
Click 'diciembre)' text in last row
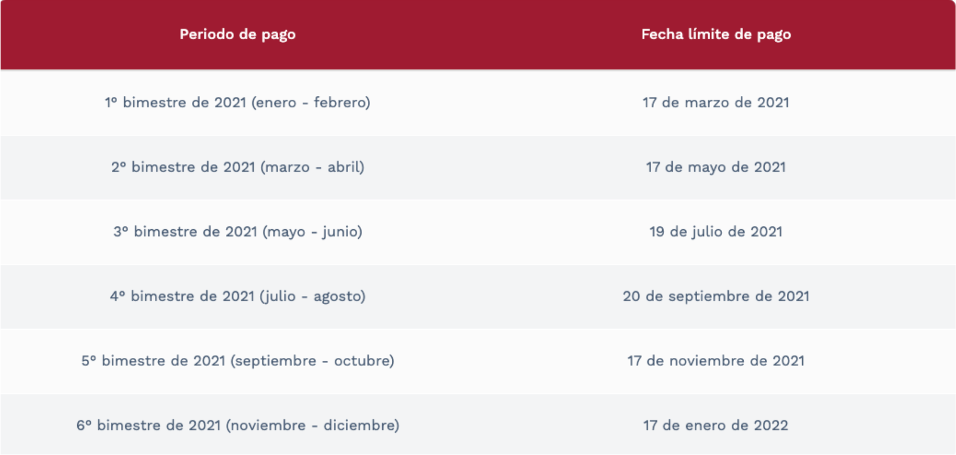pyautogui.click(x=361, y=425)
